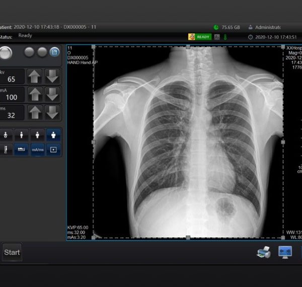The width and height of the screenshot is (302, 287).
Task: Increase mA with the up arrow
Action: [35, 94]
